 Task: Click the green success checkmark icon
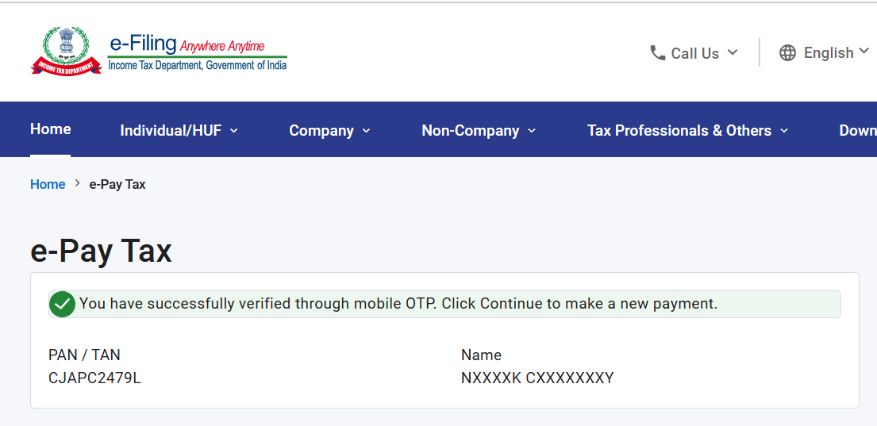pos(62,304)
